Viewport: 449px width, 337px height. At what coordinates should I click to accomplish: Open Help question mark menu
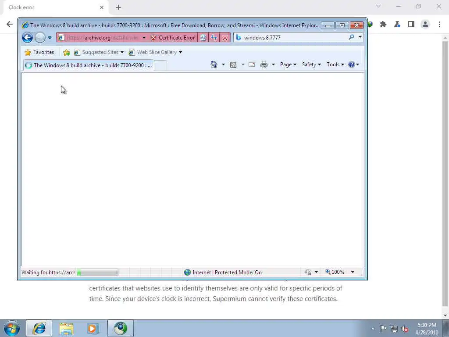(x=354, y=65)
